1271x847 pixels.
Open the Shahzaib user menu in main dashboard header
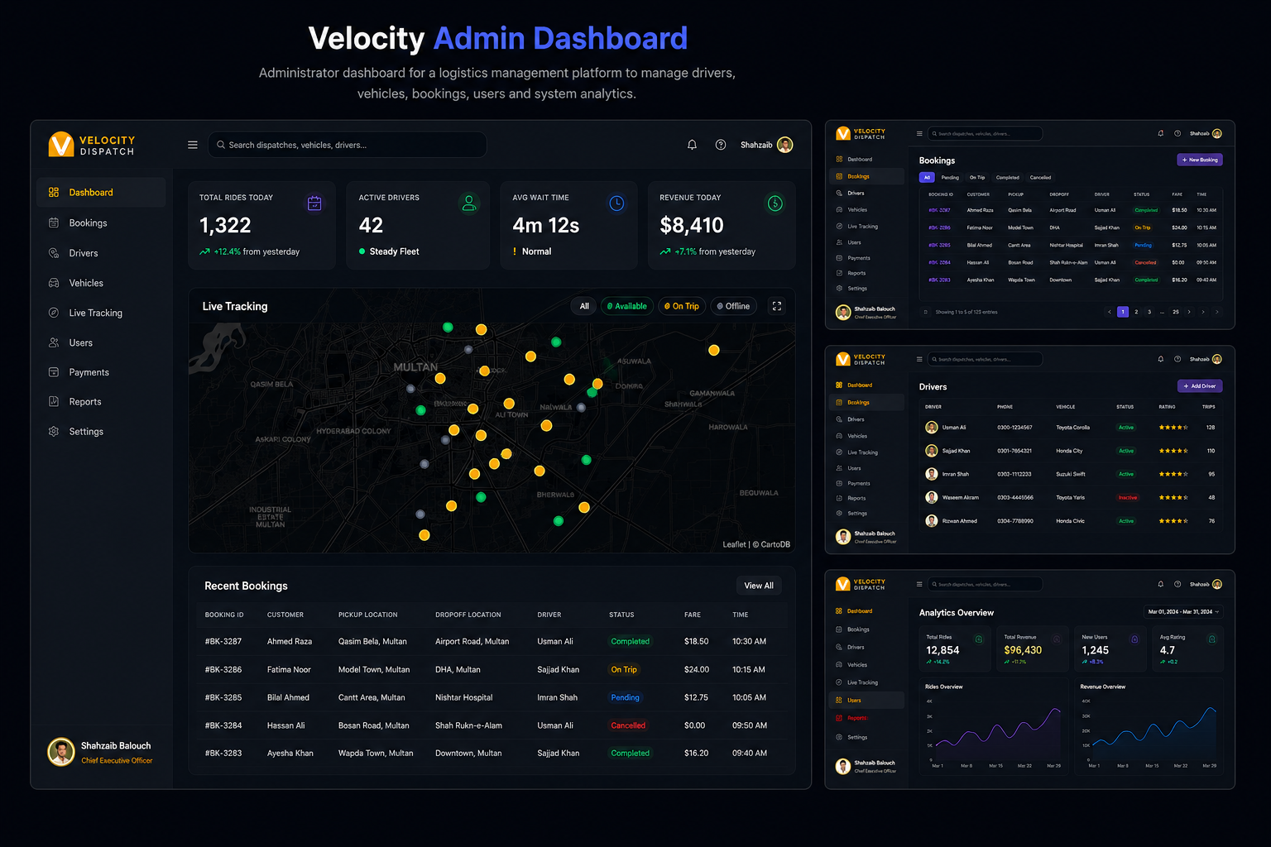tap(766, 145)
